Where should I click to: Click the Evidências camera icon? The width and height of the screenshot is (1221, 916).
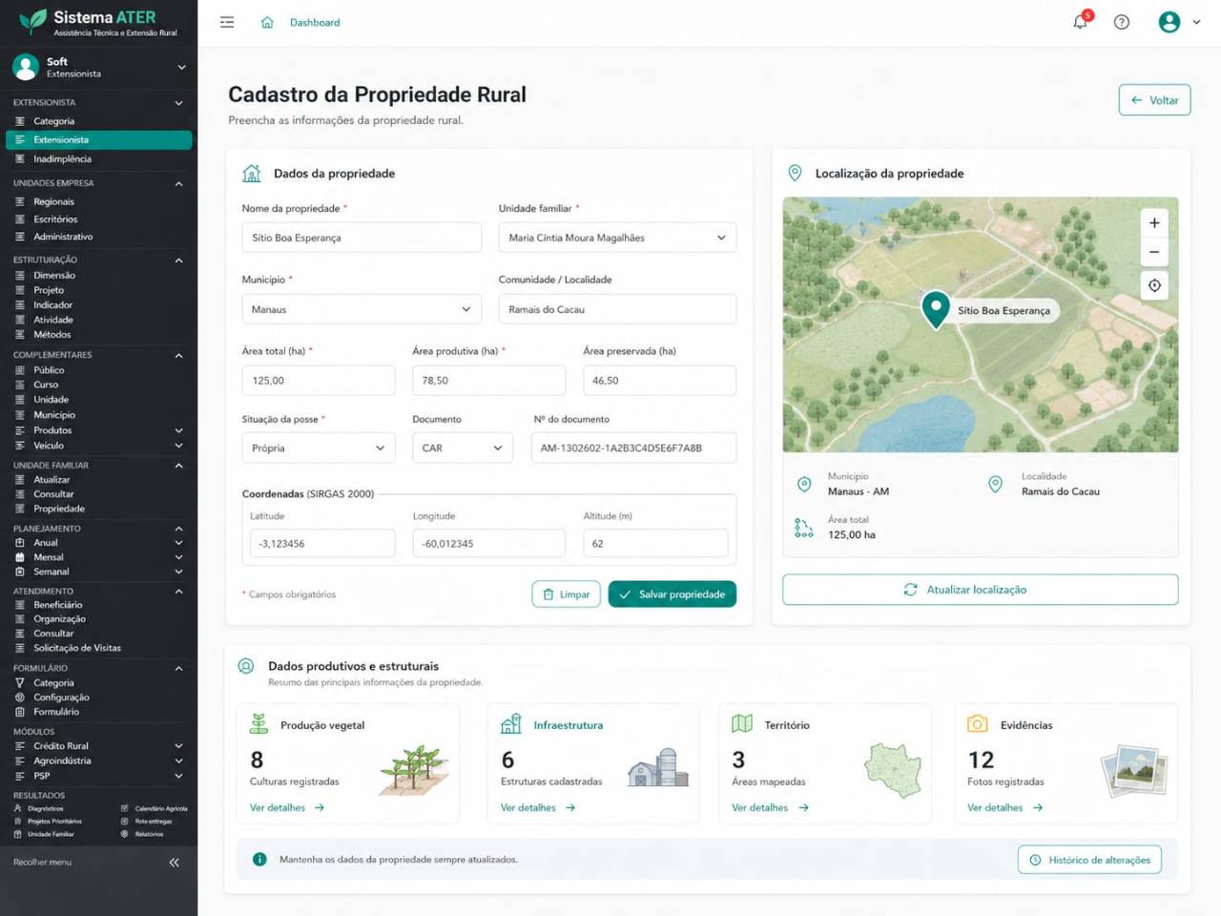pos(978,724)
